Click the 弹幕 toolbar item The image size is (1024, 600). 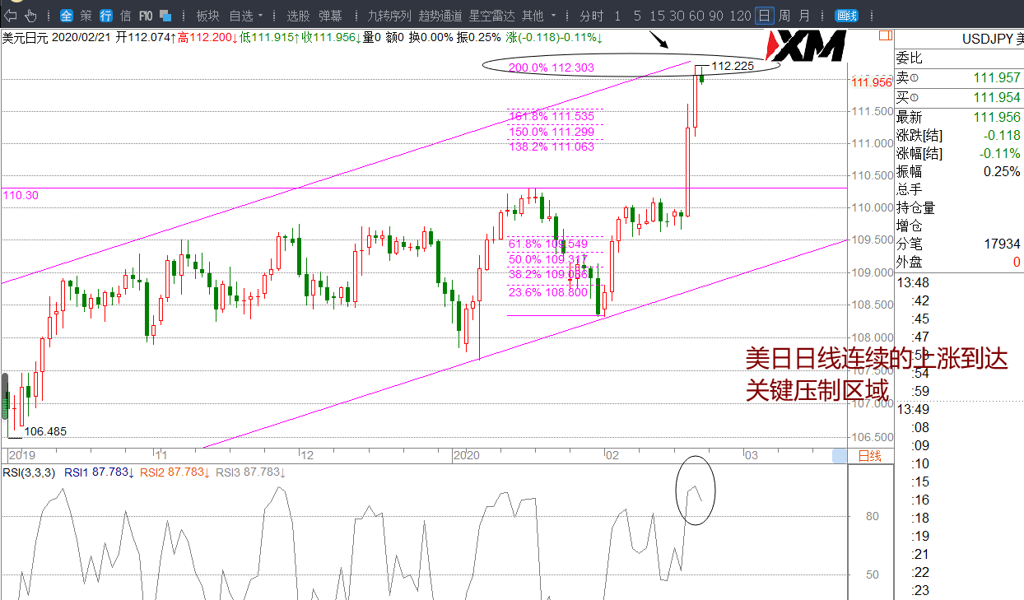click(330, 15)
